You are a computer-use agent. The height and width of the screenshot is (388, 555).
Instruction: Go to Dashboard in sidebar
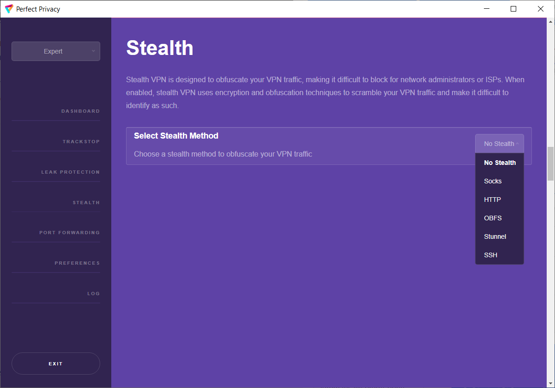click(x=80, y=111)
